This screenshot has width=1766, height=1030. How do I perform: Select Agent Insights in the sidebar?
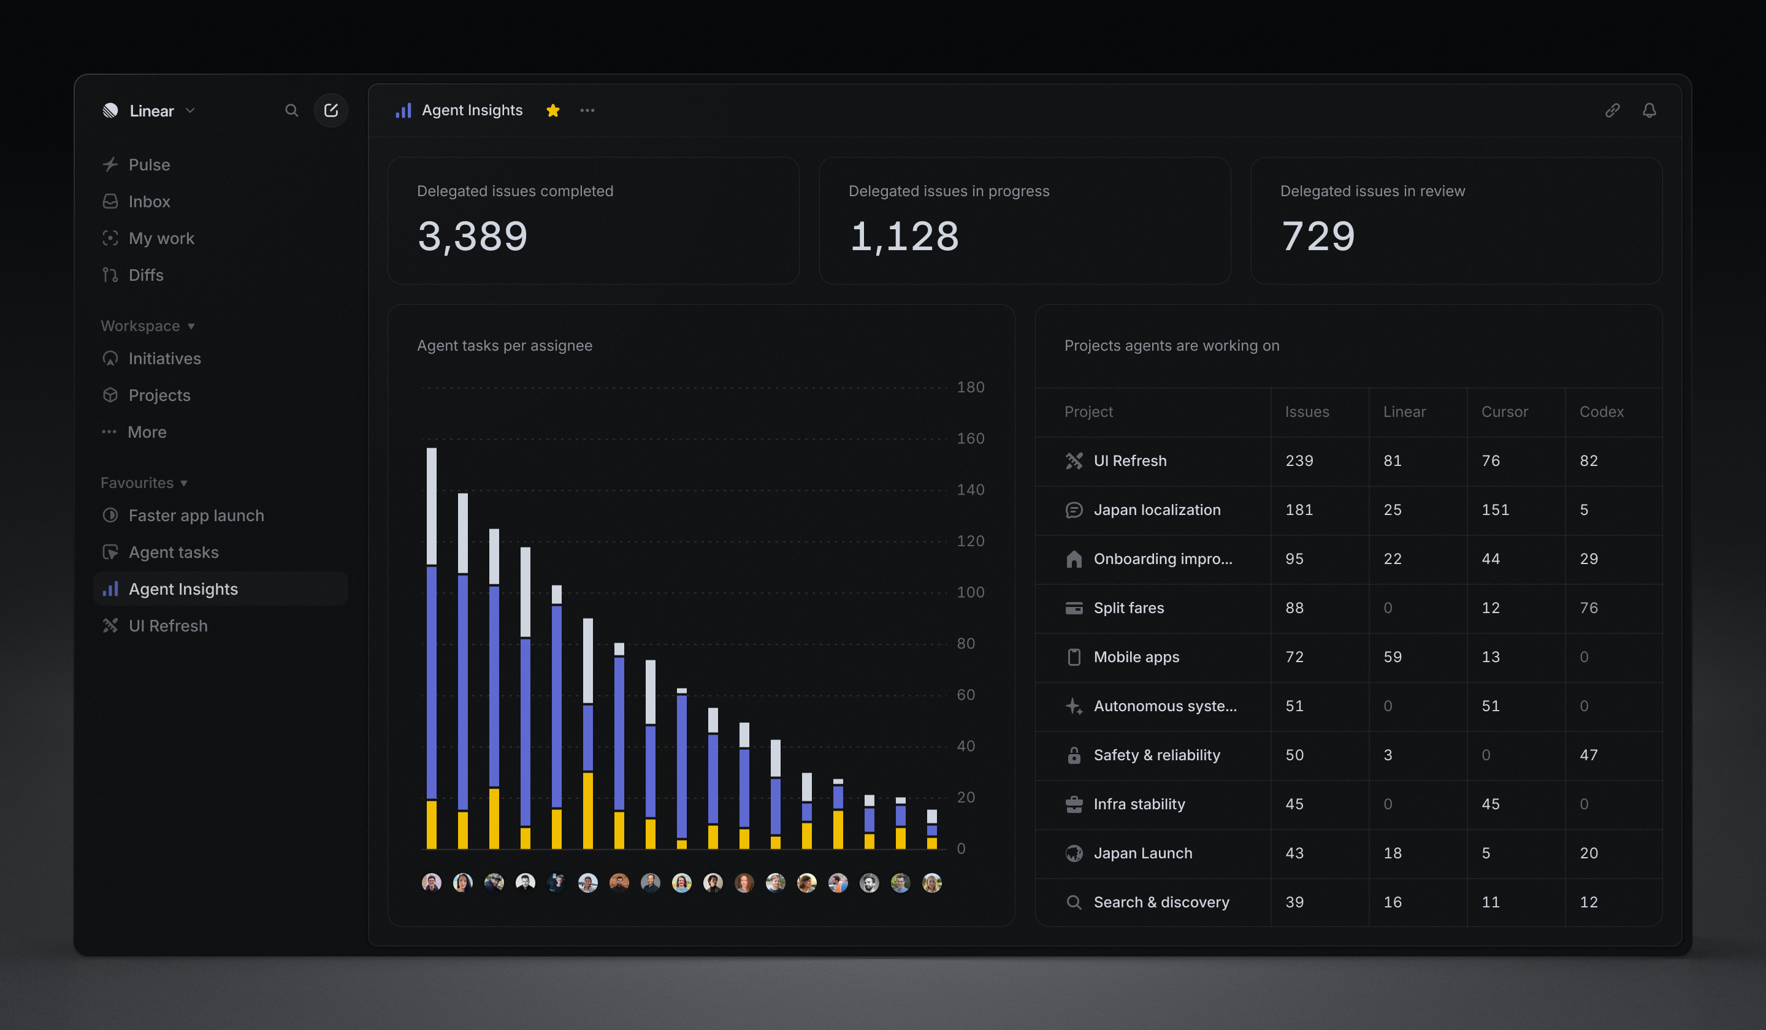coord(220,589)
